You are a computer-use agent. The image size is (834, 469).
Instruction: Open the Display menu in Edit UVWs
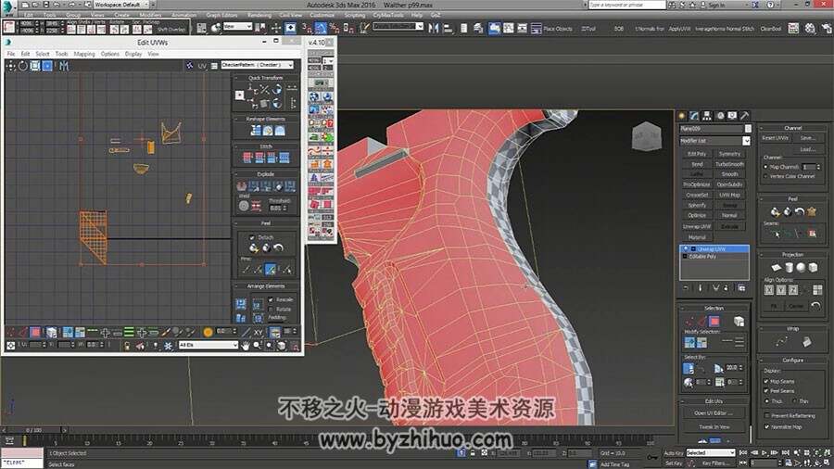tap(133, 54)
